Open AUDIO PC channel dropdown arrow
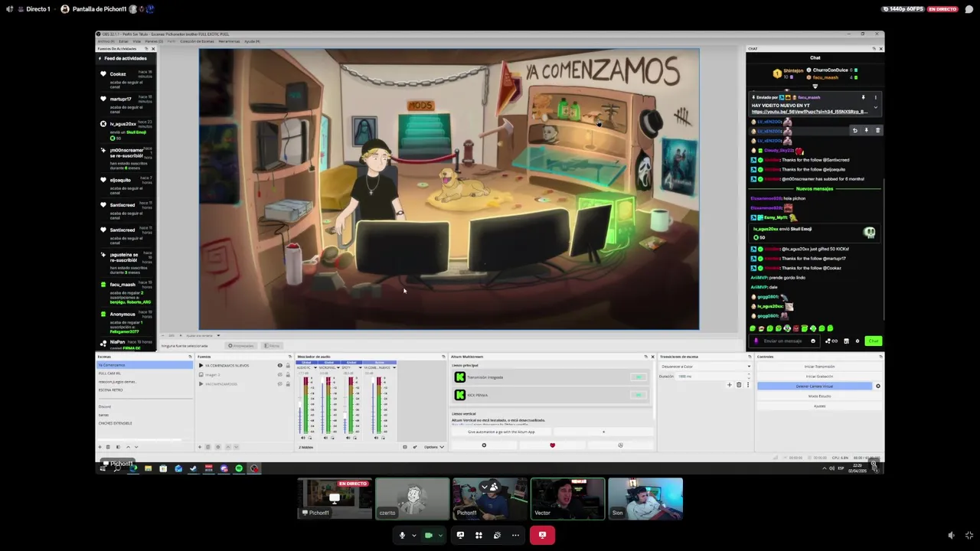The height and width of the screenshot is (551, 980). pyautogui.click(x=315, y=367)
